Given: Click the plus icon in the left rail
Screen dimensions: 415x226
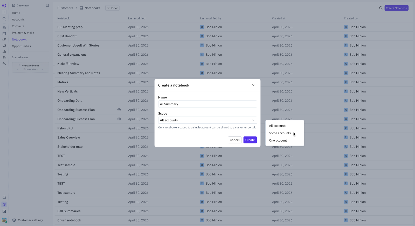Looking at the screenshot, I should point(4,12).
